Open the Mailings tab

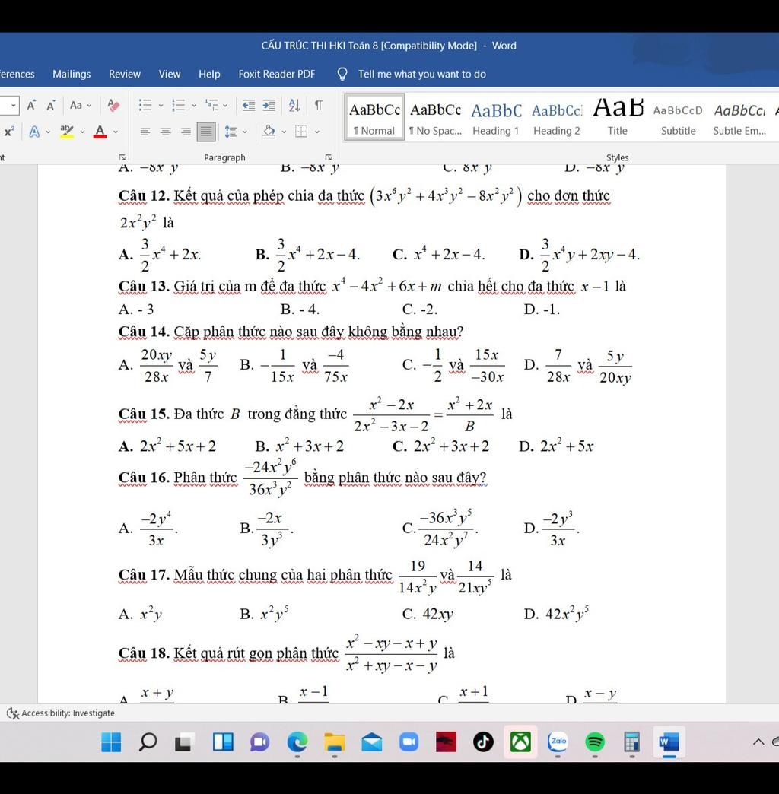pyautogui.click(x=72, y=74)
